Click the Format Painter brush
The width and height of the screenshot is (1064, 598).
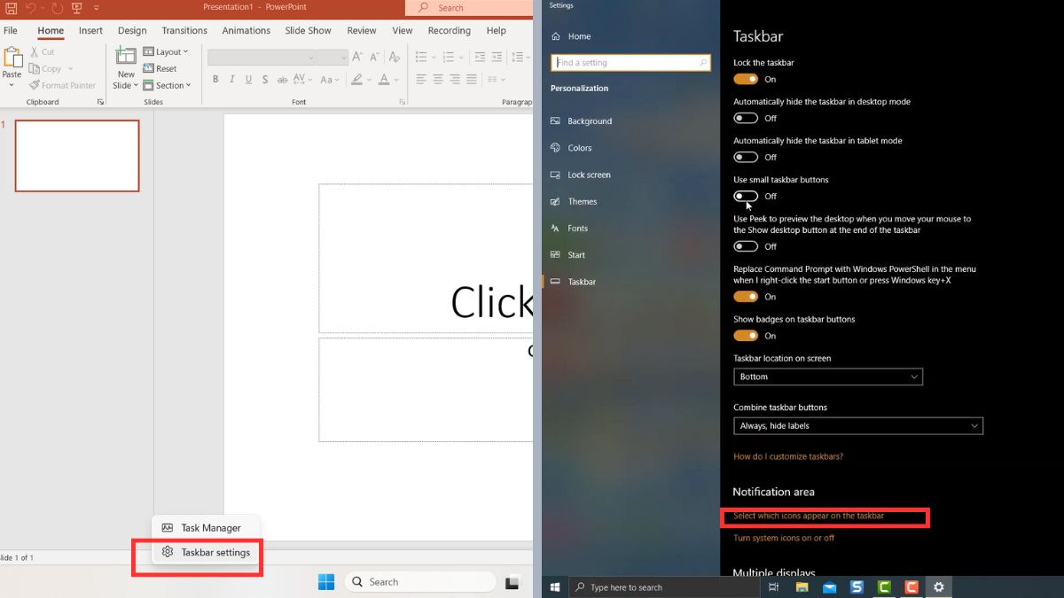62,86
